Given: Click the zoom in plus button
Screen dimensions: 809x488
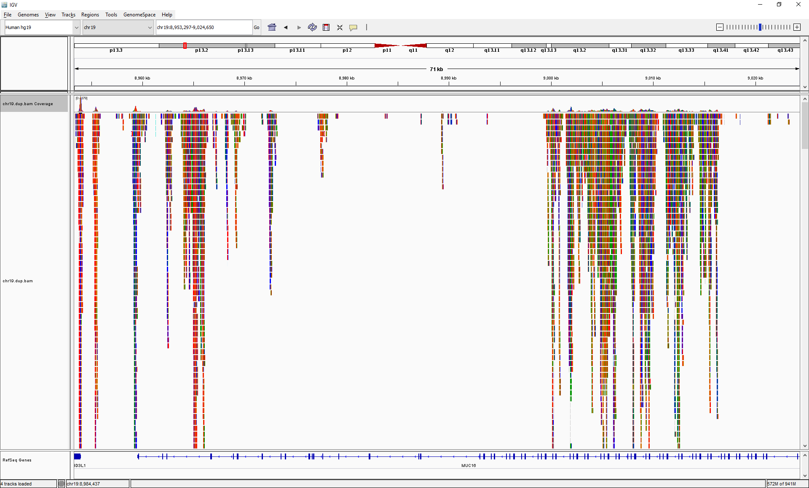Looking at the screenshot, I should [797, 27].
